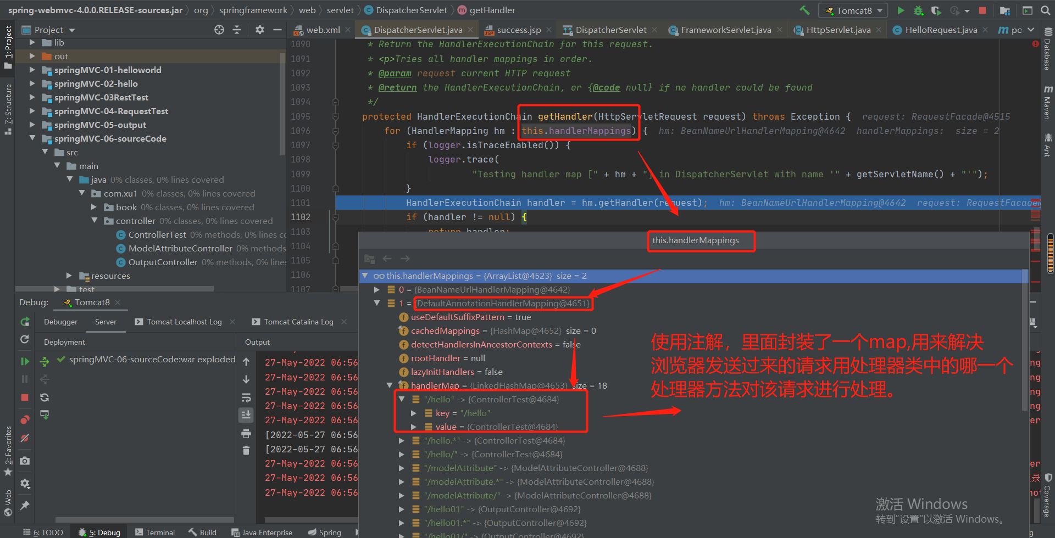Collapse all in Project panel

(x=237, y=30)
